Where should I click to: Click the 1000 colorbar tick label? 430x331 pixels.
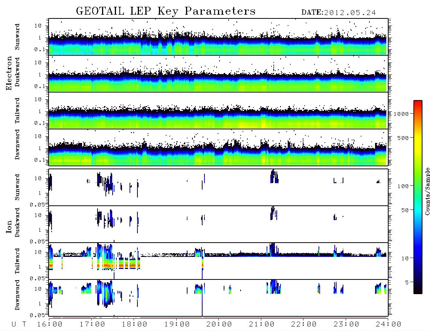401,114
